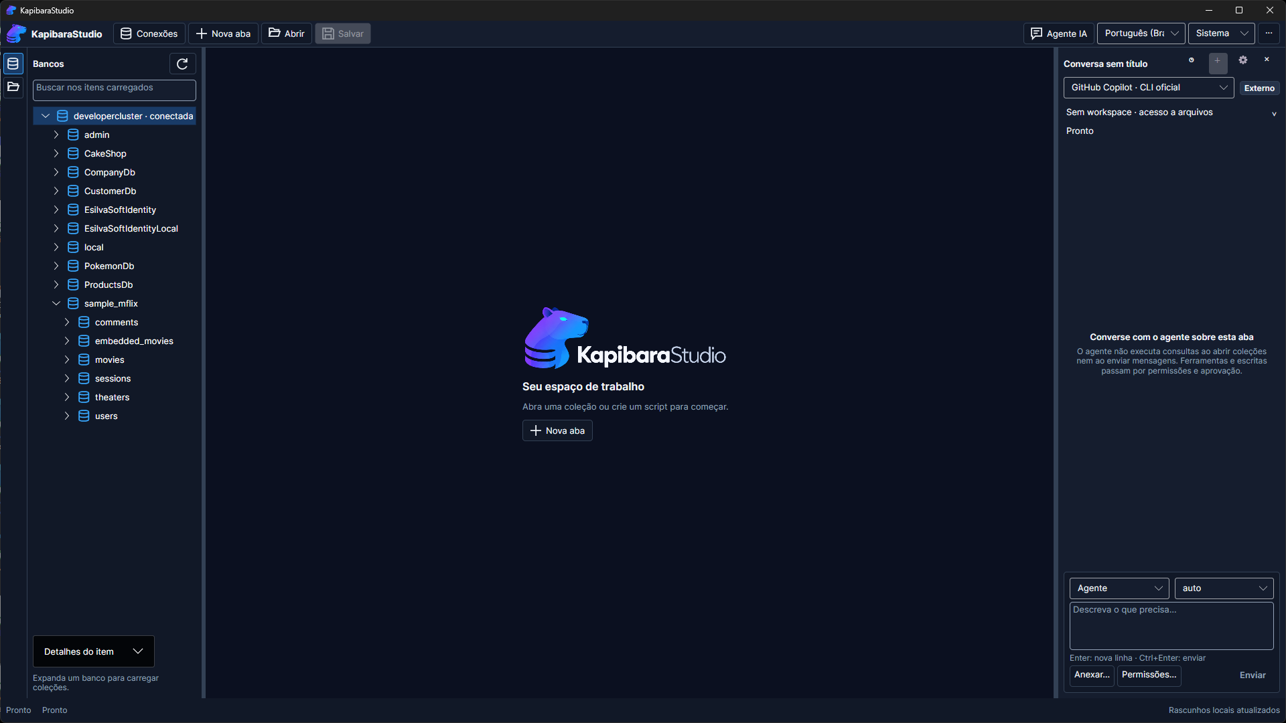The height and width of the screenshot is (723, 1286).
Task: Open the Agente mode dropdown
Action: 1119,588
